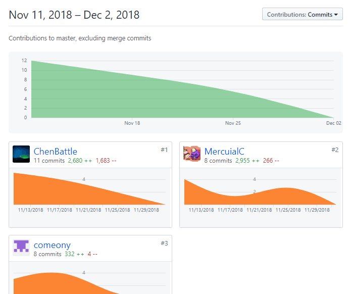Click 11/25/2018 label in MercuialC's graph
Screen dimensions: 351x294
coord(288,210)
